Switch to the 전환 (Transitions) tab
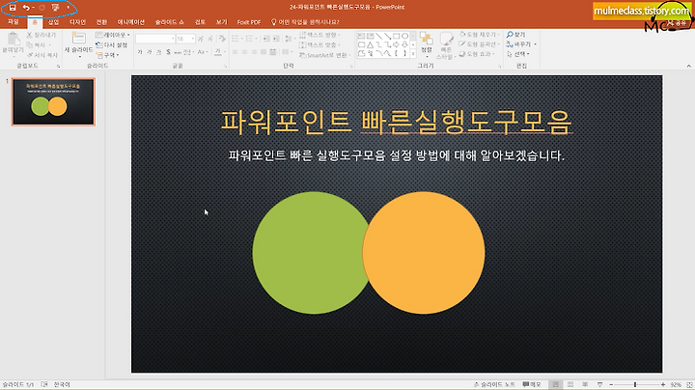This screenshot has width=695, height=390. coord(101,21)
